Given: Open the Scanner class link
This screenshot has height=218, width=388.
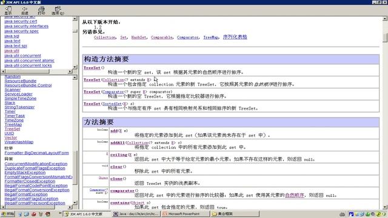Looking at the screenshot, I should [x=13, y=90].
